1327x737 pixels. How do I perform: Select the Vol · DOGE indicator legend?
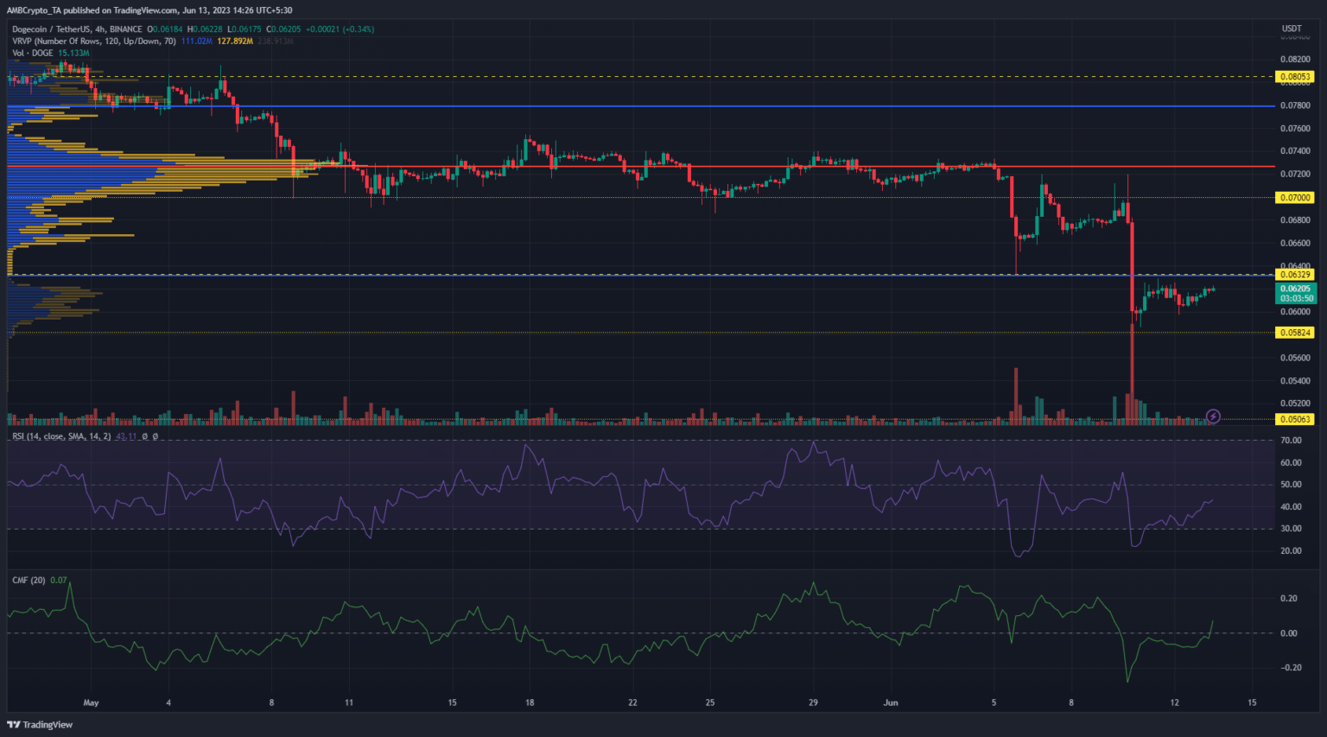point(33,53)
